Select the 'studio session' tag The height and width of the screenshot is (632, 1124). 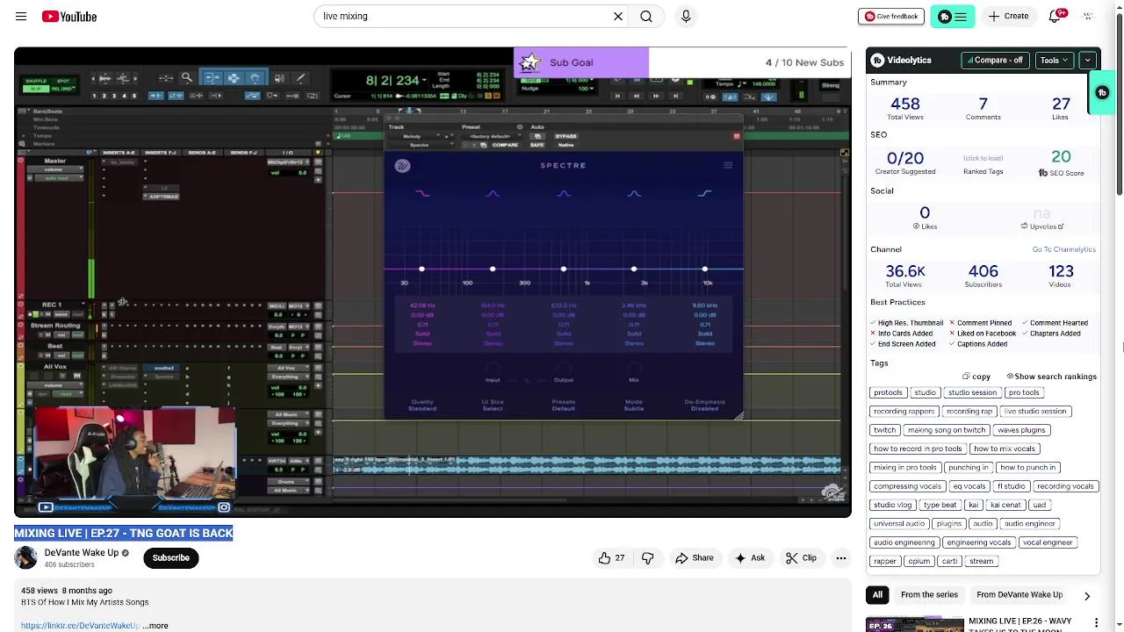coord(972,392)
